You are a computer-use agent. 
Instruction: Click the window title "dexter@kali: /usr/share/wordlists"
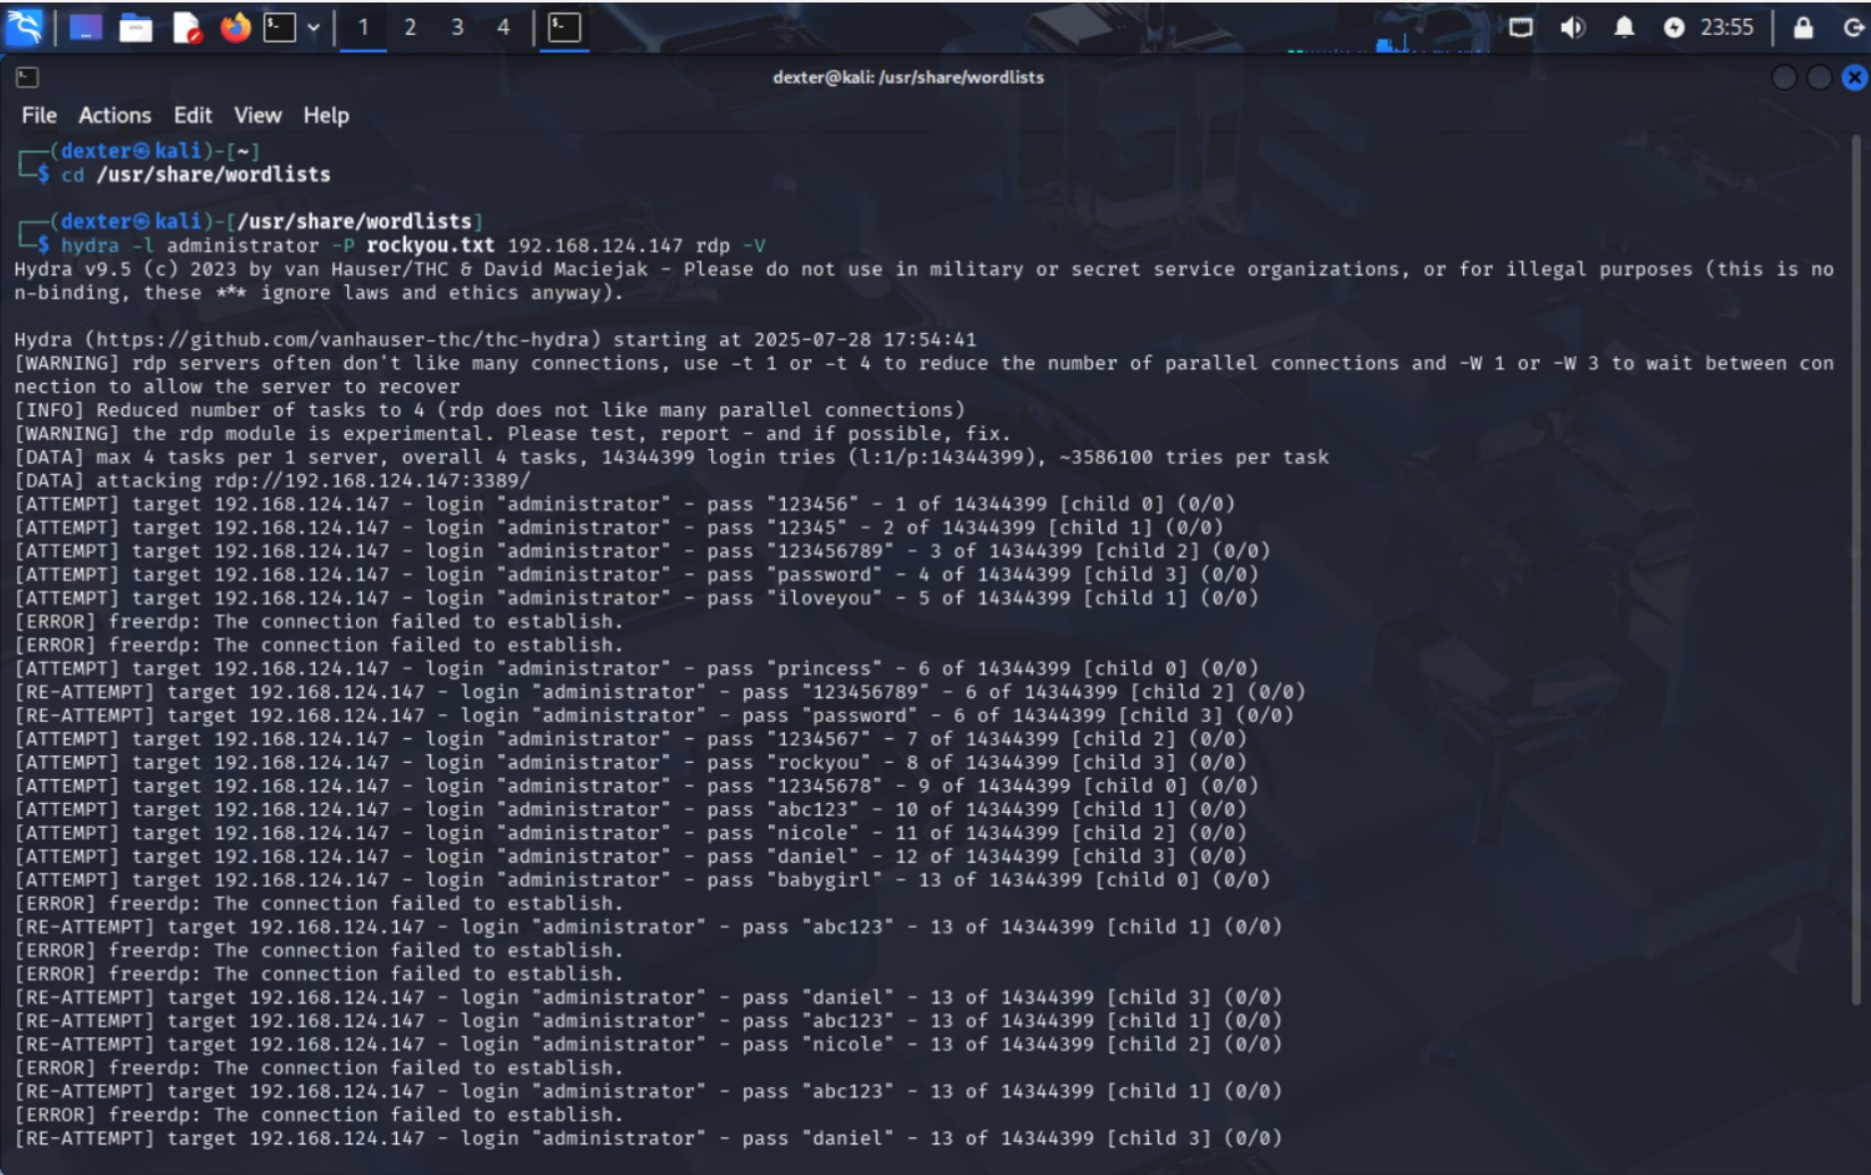(909, 78)
